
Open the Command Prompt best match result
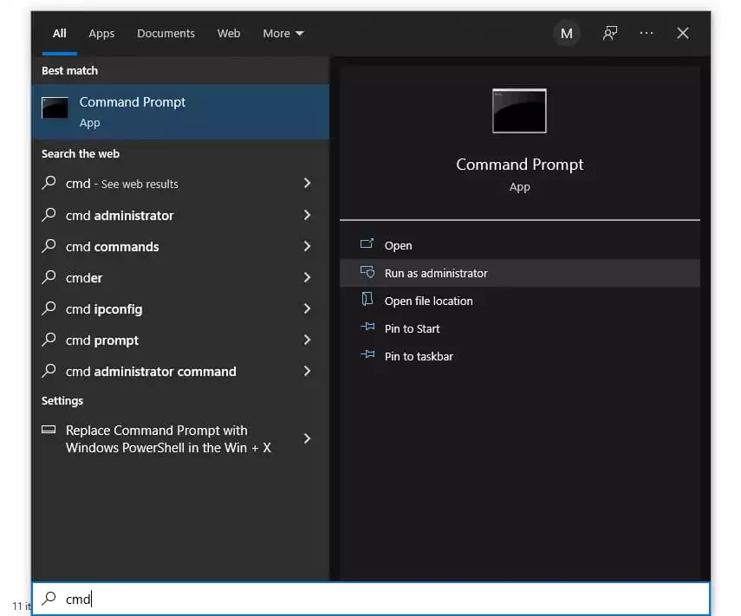pyautogui.click(x=180, y=112)
